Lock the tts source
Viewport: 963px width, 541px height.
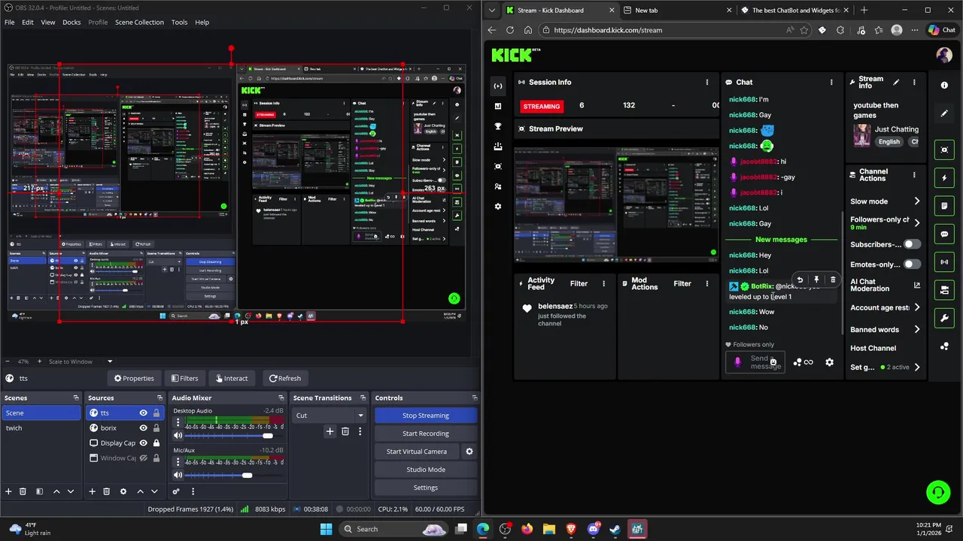[156, 413]
